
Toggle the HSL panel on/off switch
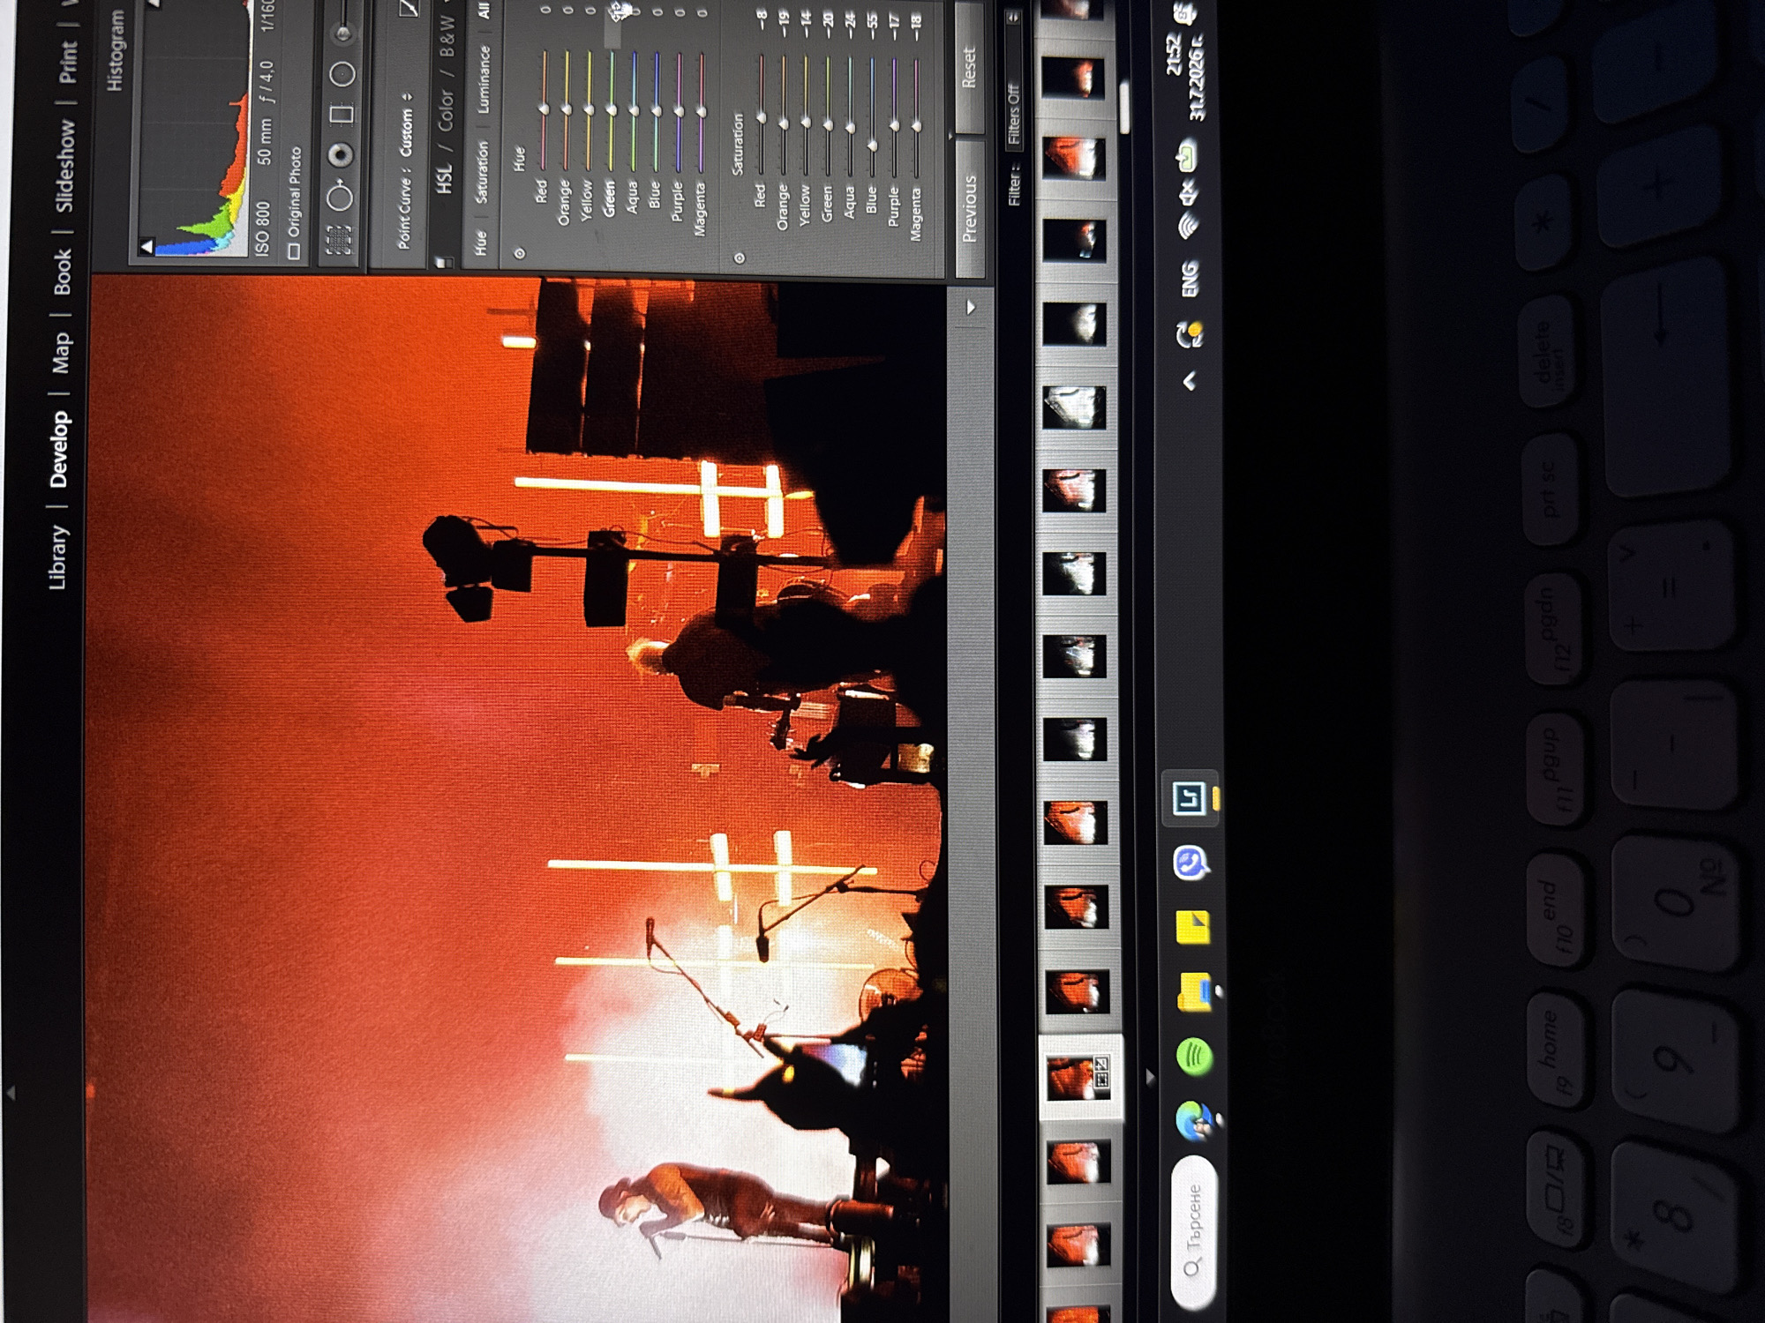pos(444,262)
